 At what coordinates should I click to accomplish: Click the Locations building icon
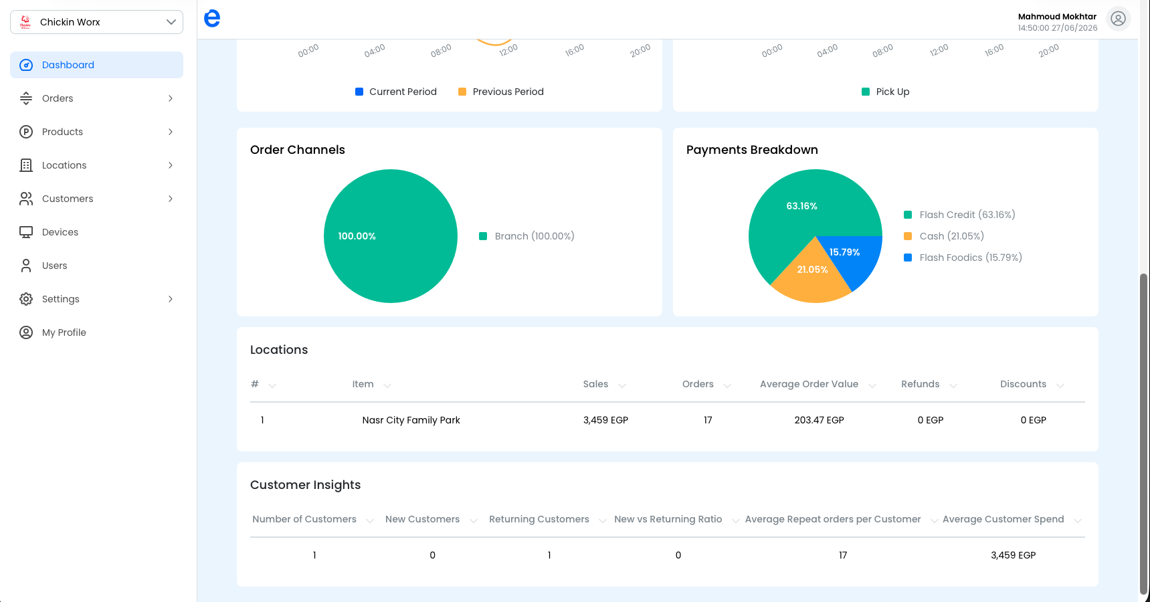pos(26,165)
